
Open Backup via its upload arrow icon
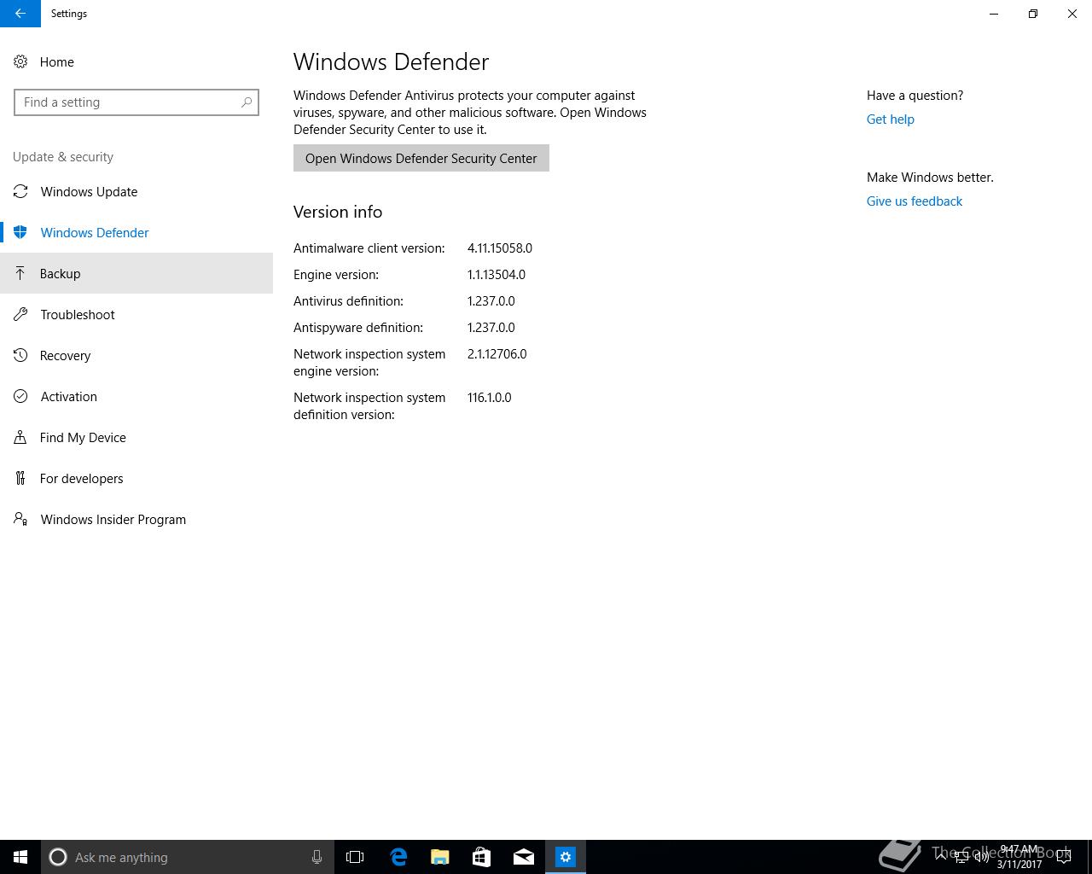coord(20,274)
